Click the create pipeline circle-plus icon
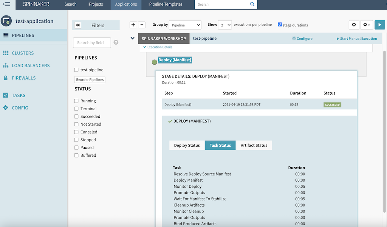The image size is (387, 227). pyautogui.click(x=354, y=25)
